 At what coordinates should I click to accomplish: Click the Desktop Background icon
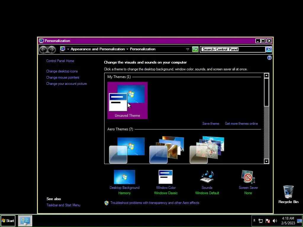pos(125,177)
